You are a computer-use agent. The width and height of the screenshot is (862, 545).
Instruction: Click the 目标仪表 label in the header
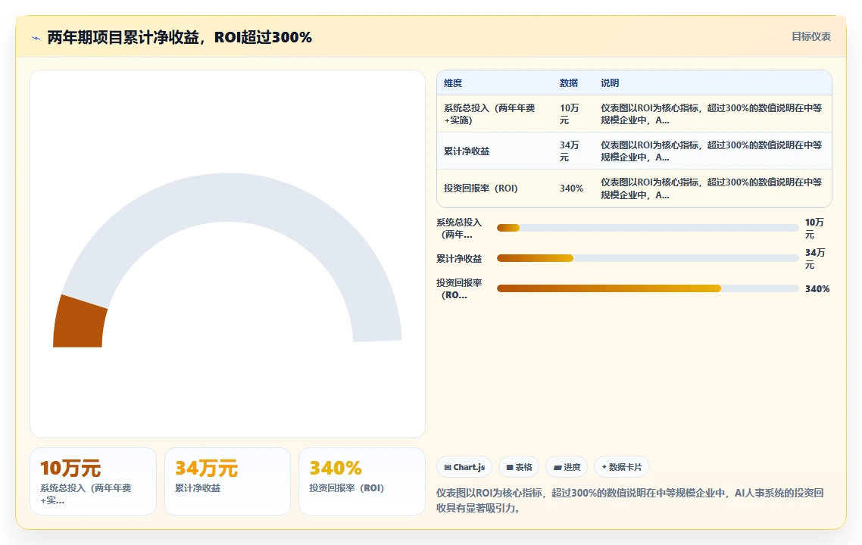811,36
